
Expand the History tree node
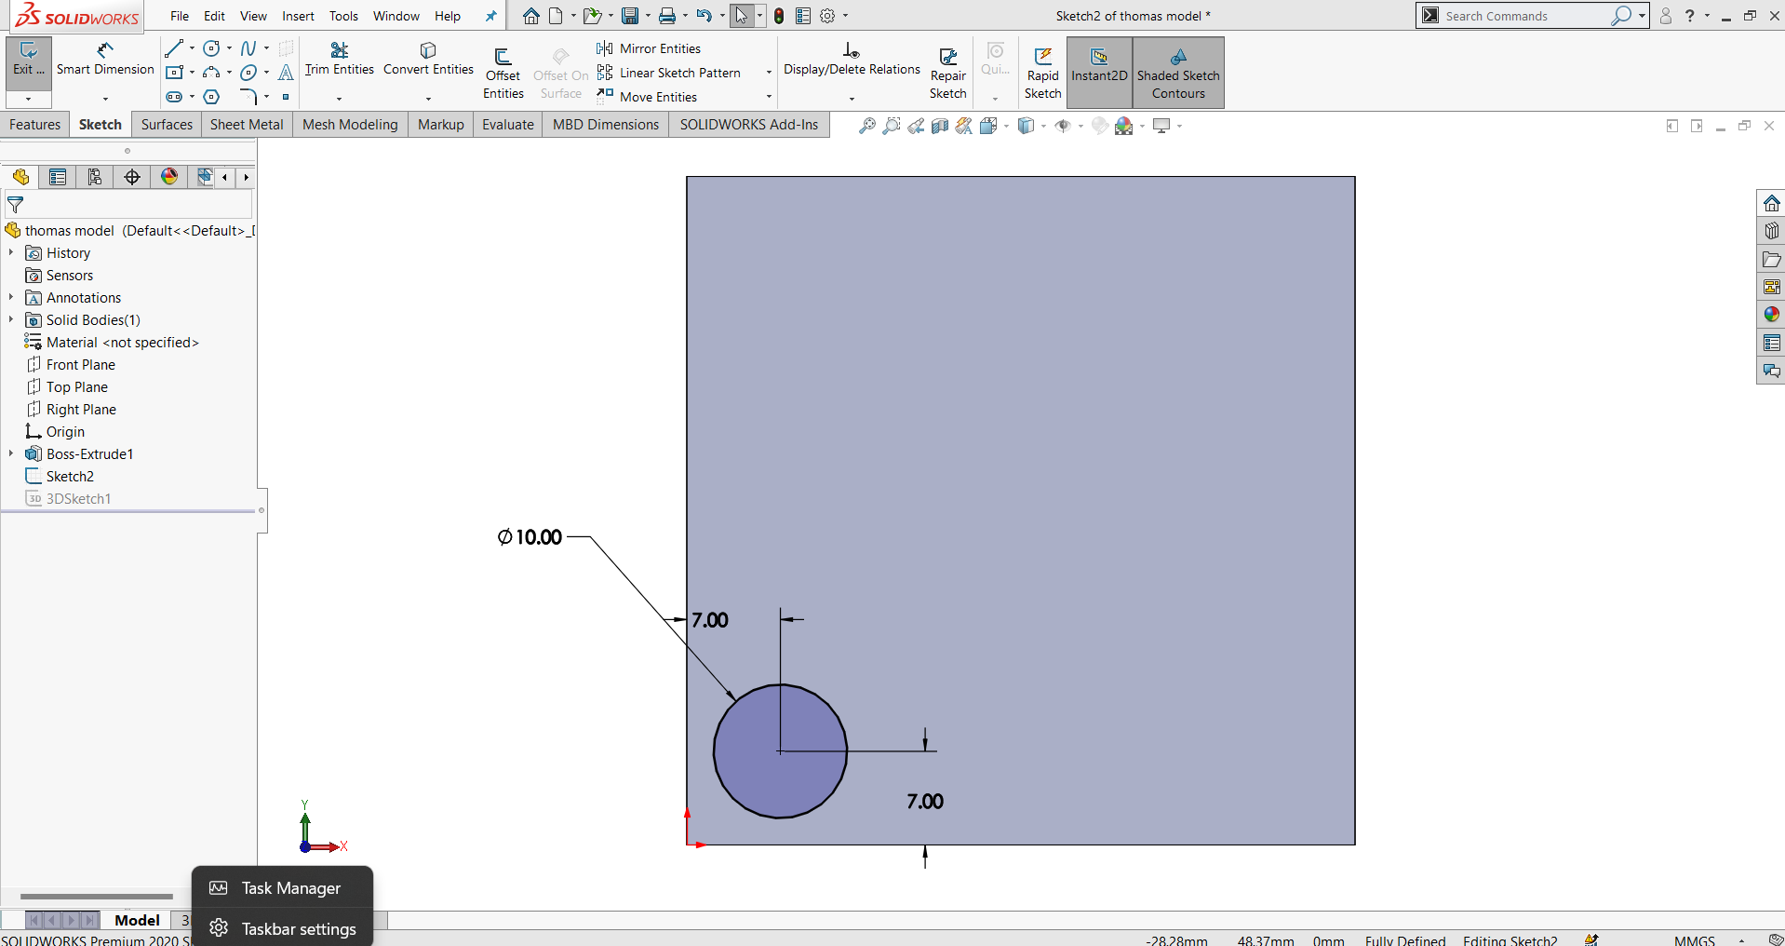11,252
